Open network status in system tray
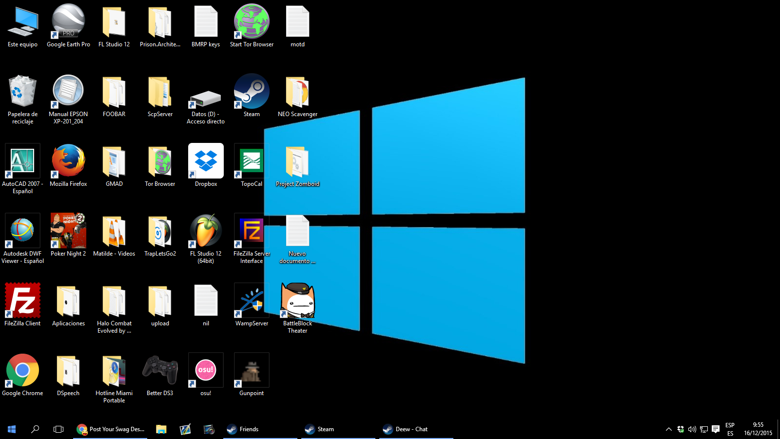The height and width of the screenshot is (439, 780). pos(704,429)
